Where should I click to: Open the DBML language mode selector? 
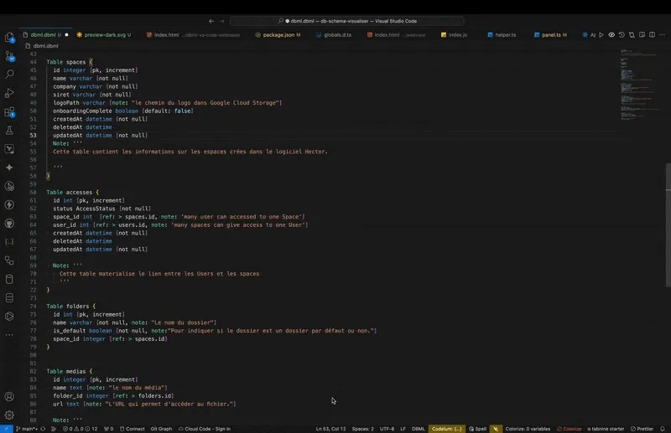click(419, 428)
